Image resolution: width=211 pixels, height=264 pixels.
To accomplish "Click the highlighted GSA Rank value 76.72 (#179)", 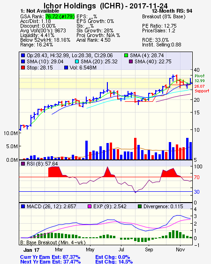I will point(60,16).
